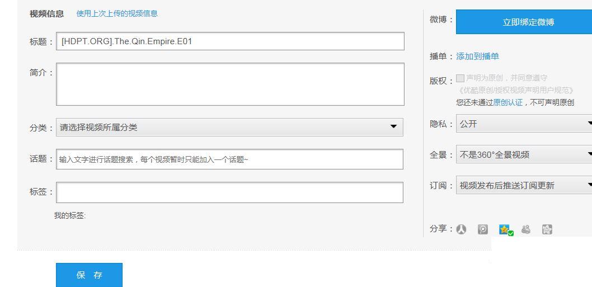Open the 添加到播单 link

[477, 57]
